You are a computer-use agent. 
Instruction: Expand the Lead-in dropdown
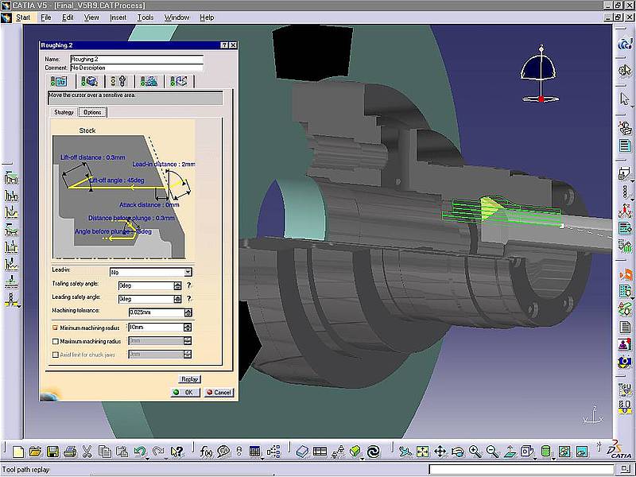coord(188,272)
